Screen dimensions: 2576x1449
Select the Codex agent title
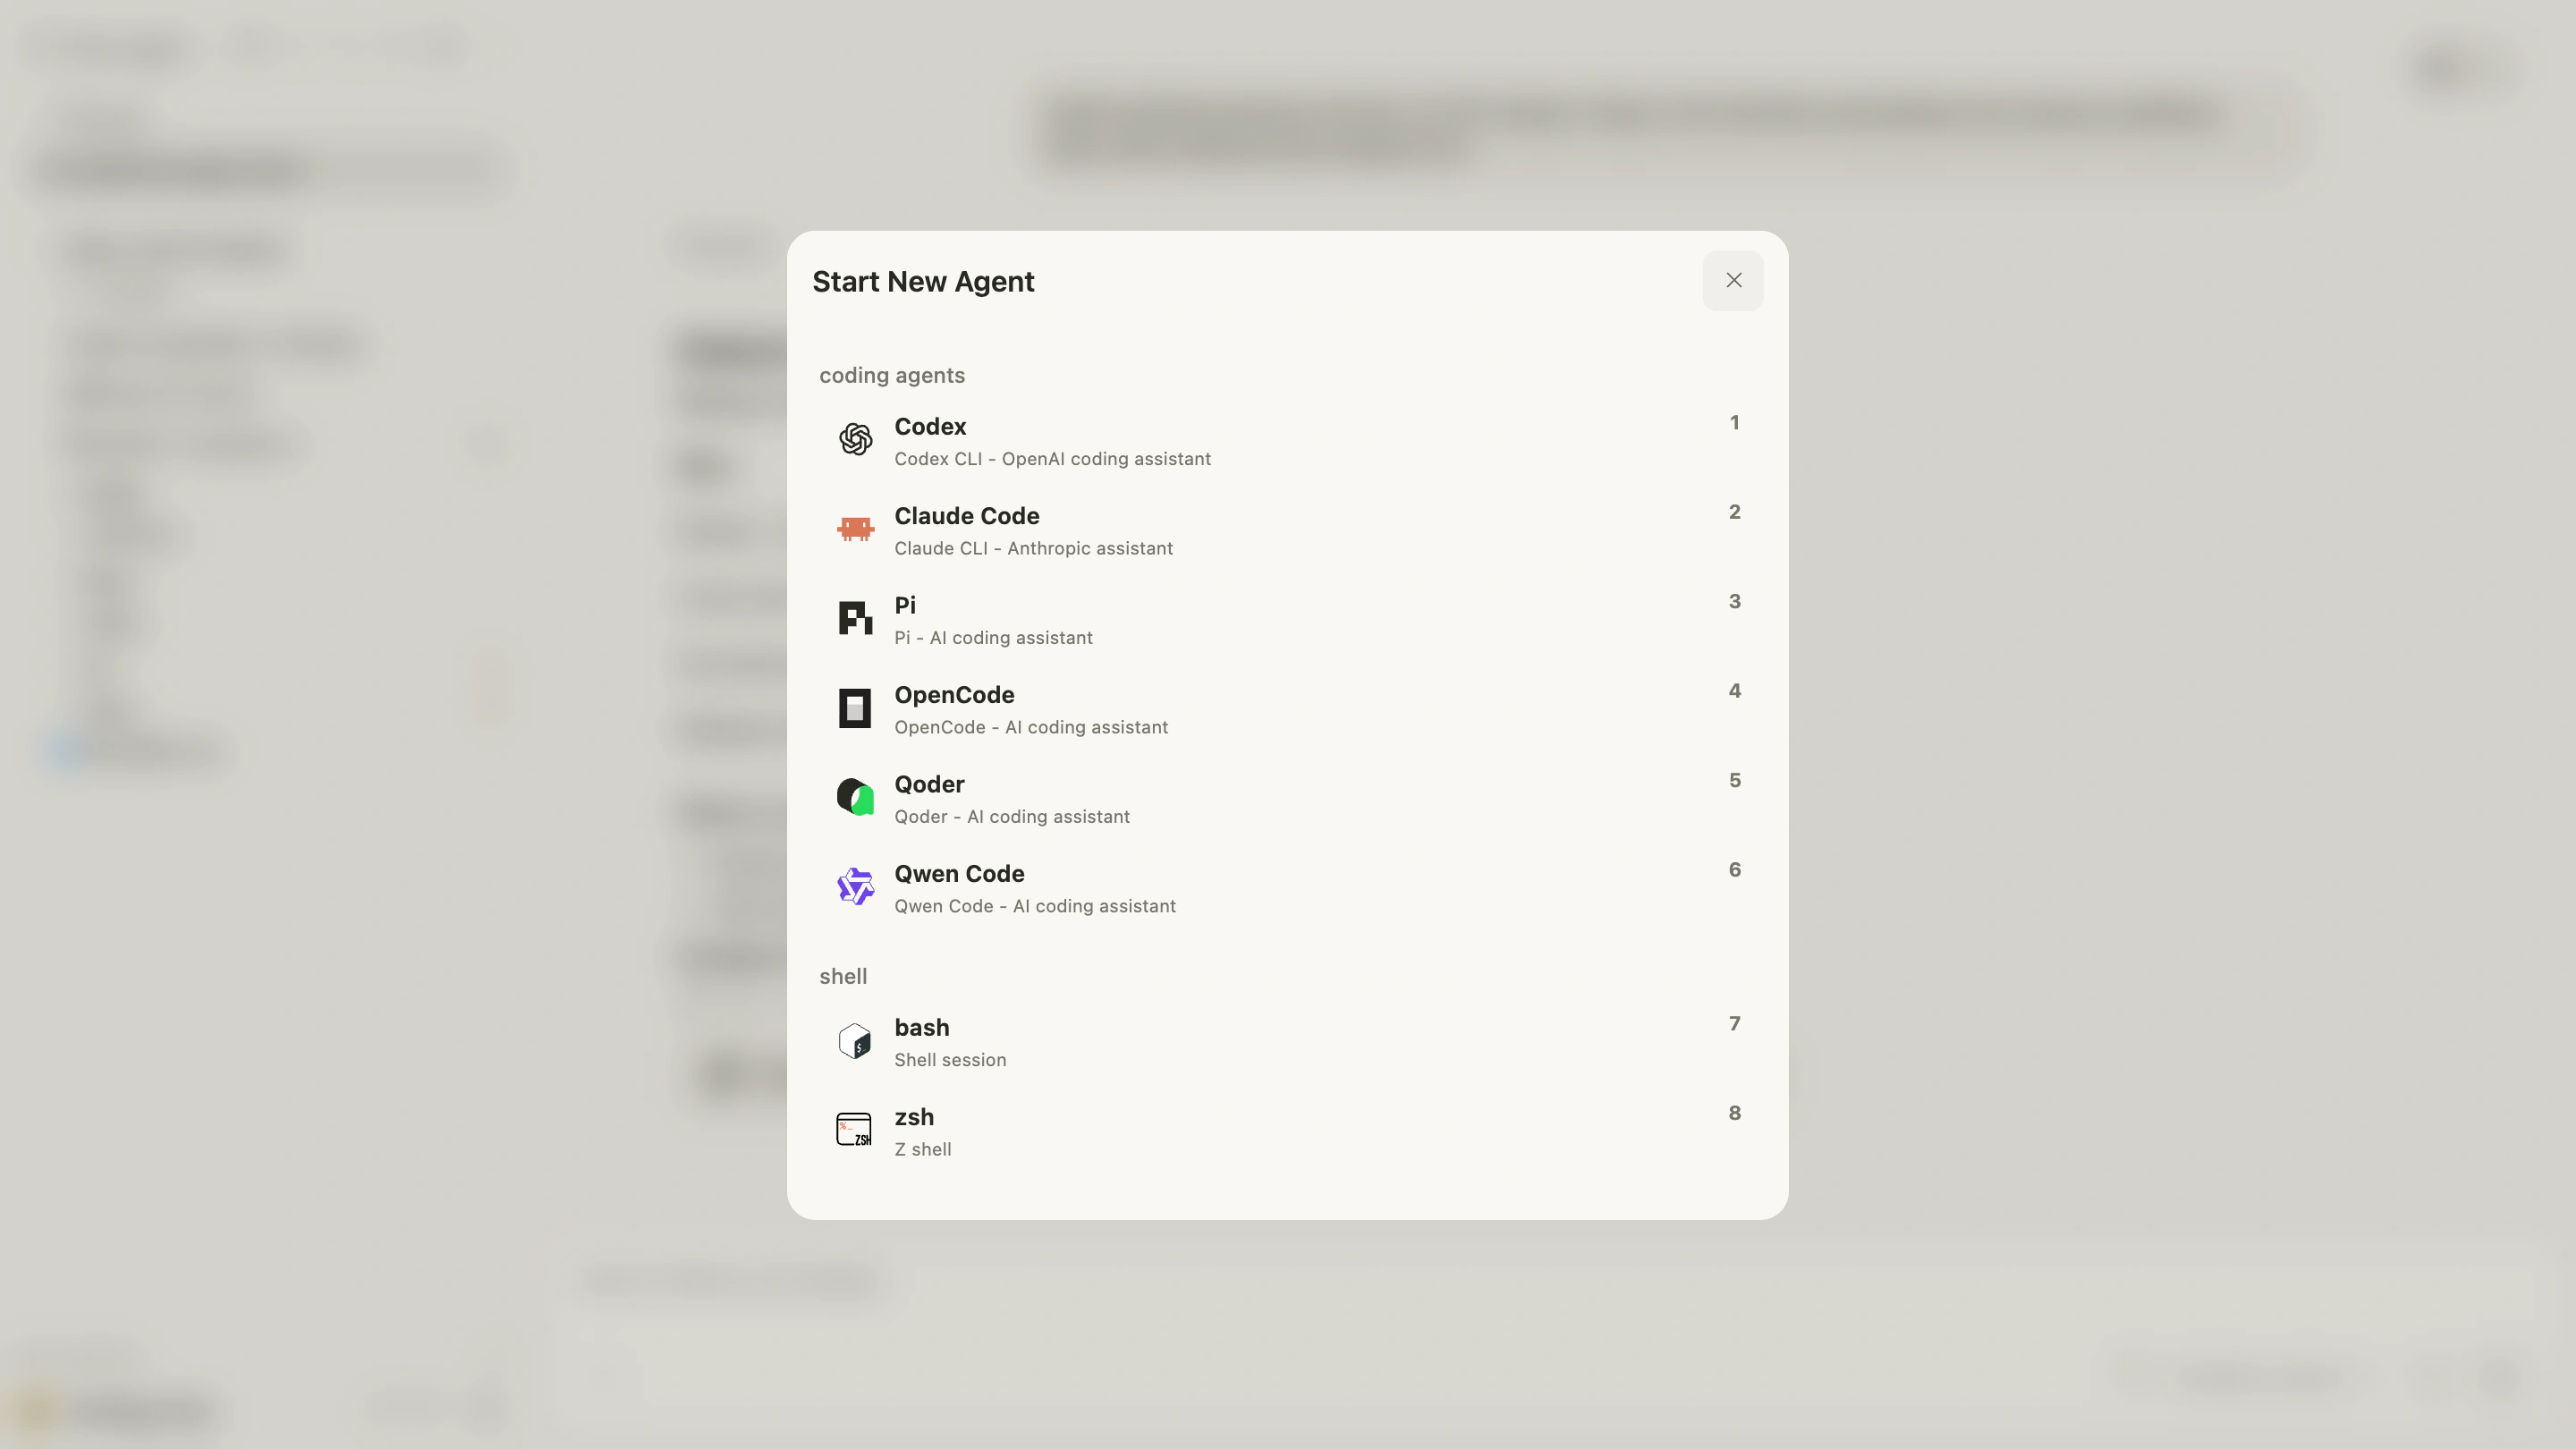pos(930,427)
